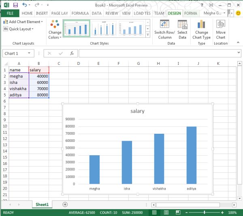This screenshot has height=216, width=243.
Task: Click the insert function fx icon
Action: point(72,53)
